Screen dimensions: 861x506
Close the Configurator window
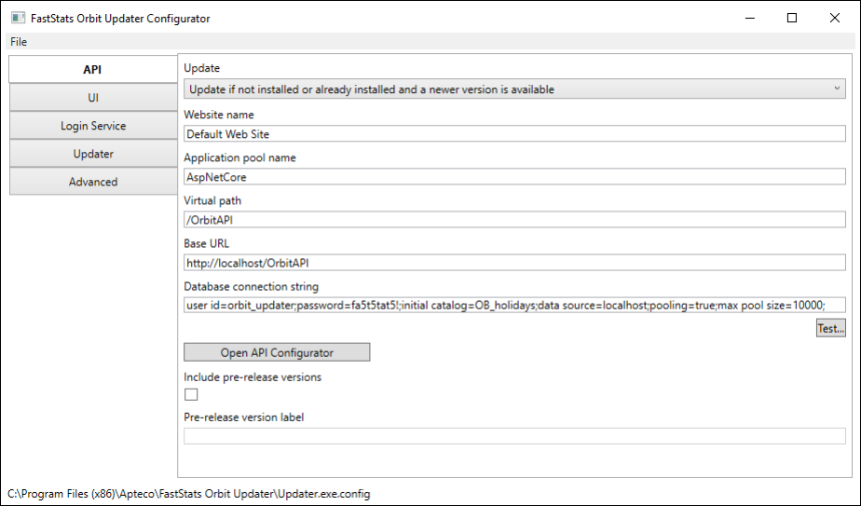point(835,18)
